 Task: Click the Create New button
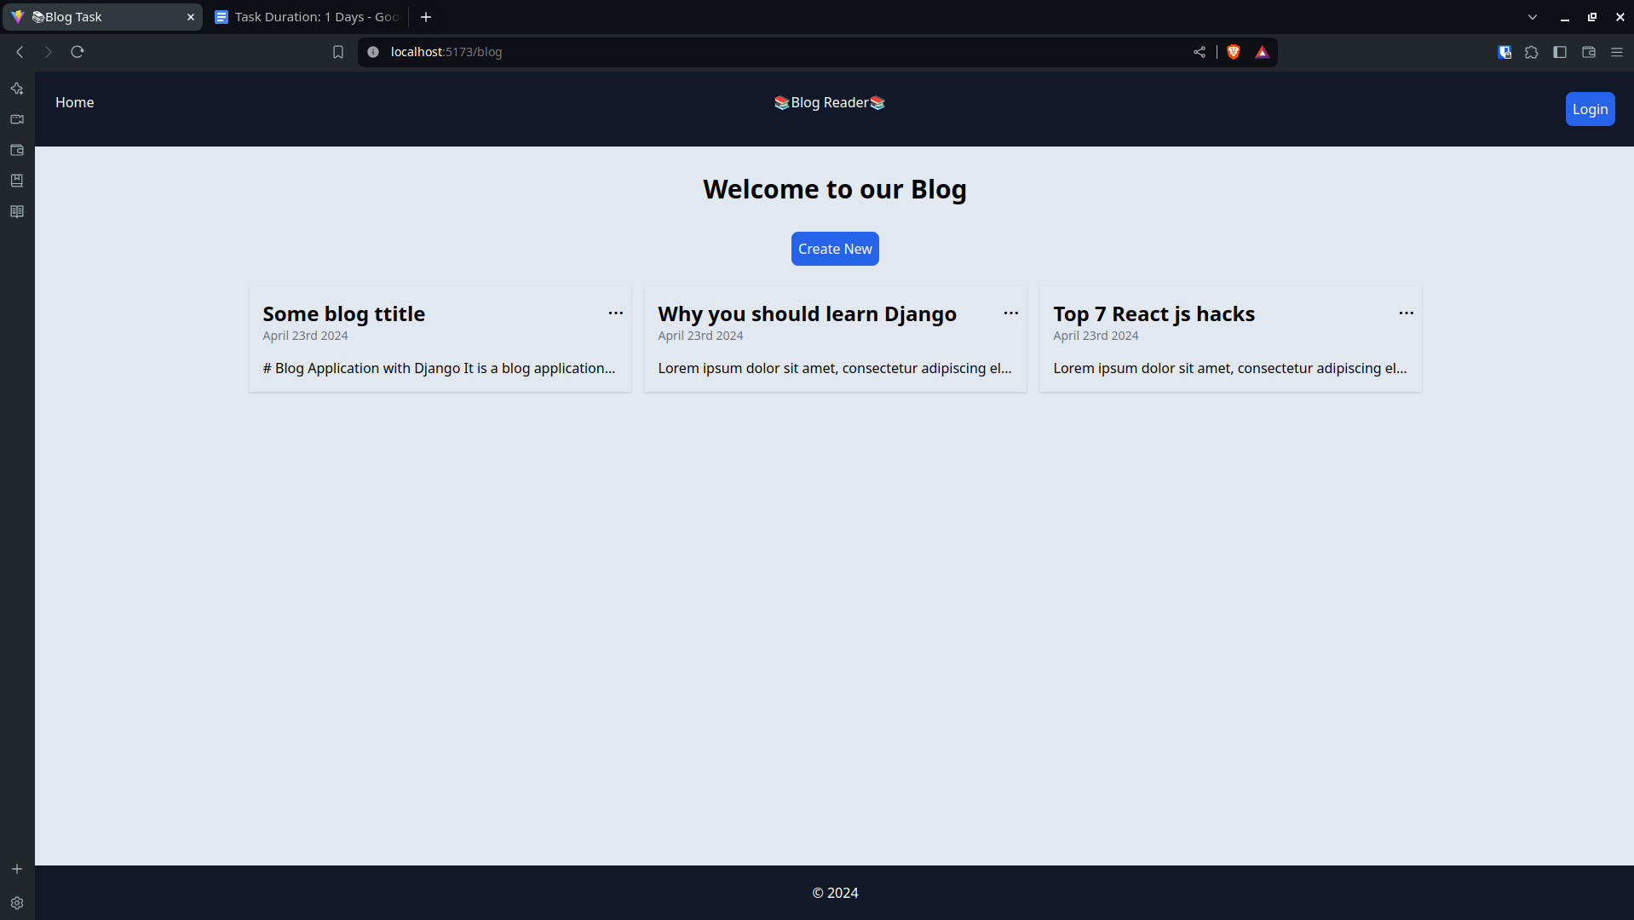(x=835, y=249)
